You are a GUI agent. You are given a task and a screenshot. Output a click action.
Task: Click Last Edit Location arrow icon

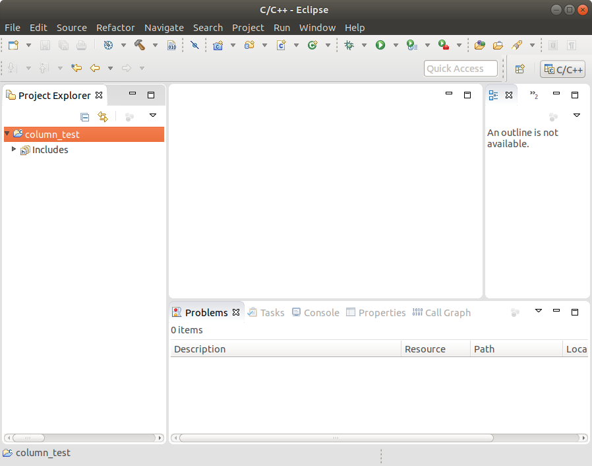coord(76,68)
